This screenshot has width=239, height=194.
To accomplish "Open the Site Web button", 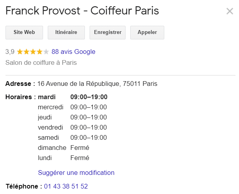I will [x=24, y=33].
